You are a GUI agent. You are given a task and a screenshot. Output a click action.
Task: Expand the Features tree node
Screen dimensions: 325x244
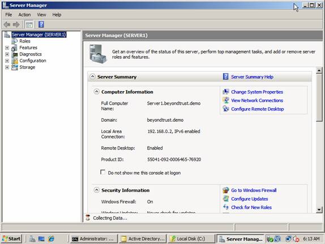click(x=7, y=48)
